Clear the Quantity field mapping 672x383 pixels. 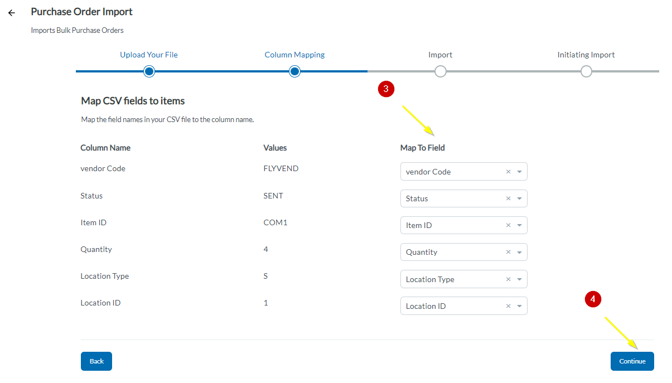(508, 251)
